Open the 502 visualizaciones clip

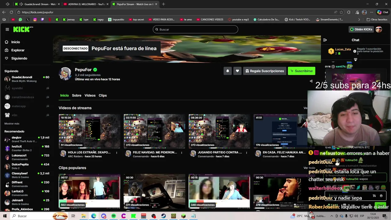point(90,191)
